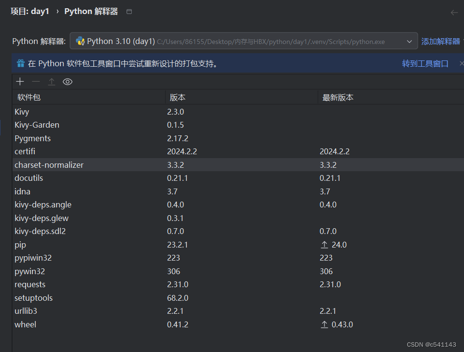Open the Python 3.10 interpreter dropdown
The height and width of the screenshot is (352, 464).
pos(409,41)
